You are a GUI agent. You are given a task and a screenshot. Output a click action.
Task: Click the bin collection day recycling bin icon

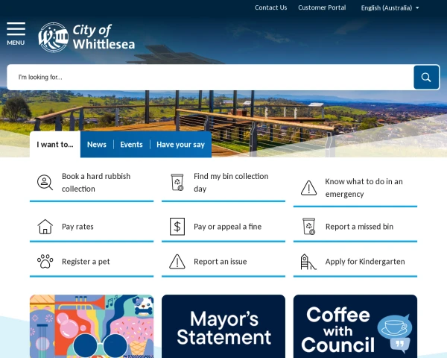[177, 182]
